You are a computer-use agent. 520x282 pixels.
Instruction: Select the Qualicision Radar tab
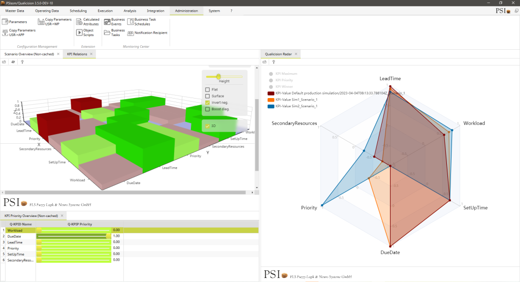click(x=278, y=54)
